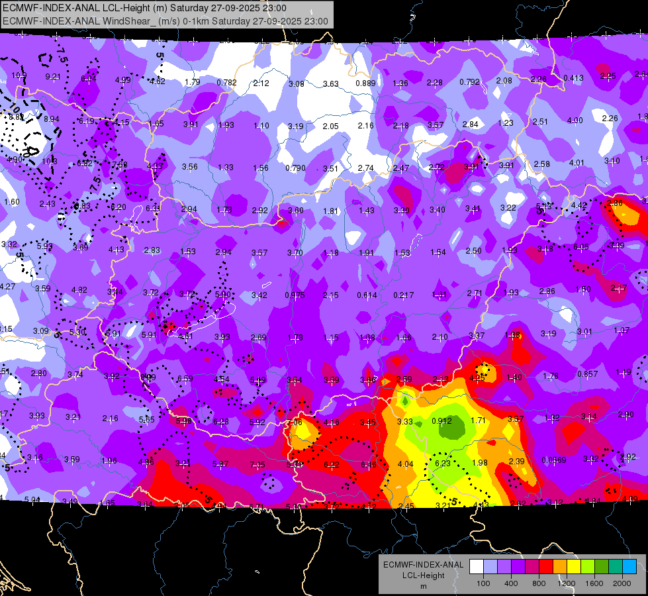The image size is (648, 596).
Task: Click the lime green legend swatch before 1600
Action: [x=588, y=566]
